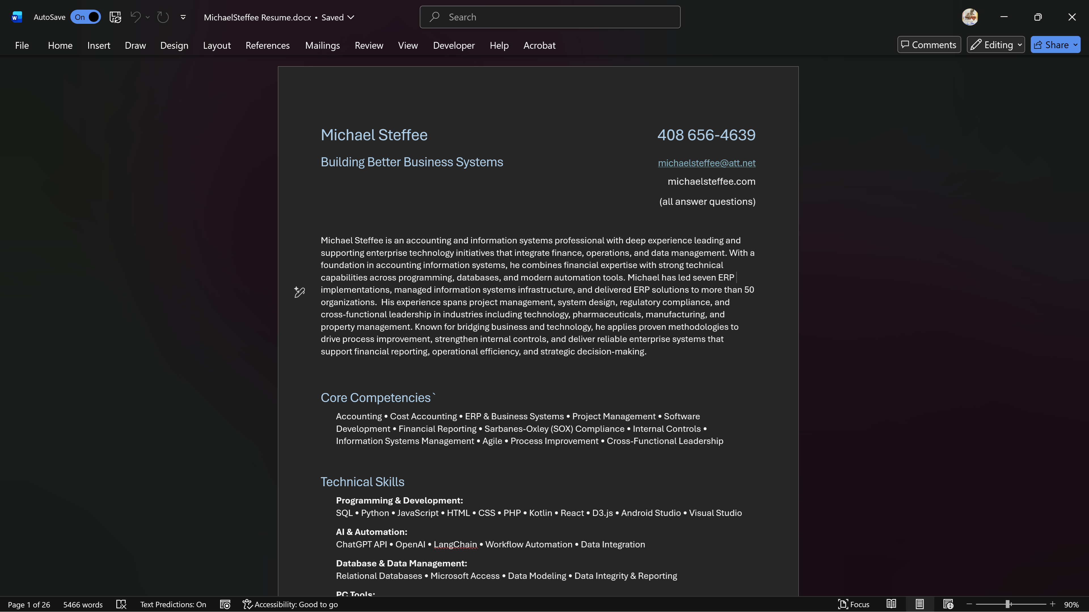Open the Comments pane button
This screenshot has height=612, width=1089.
tap(929, 45)
